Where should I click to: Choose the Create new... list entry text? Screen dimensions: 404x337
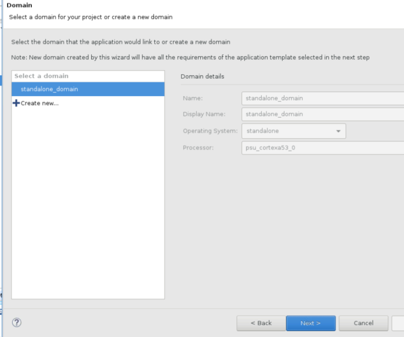(x=39, y=103)
